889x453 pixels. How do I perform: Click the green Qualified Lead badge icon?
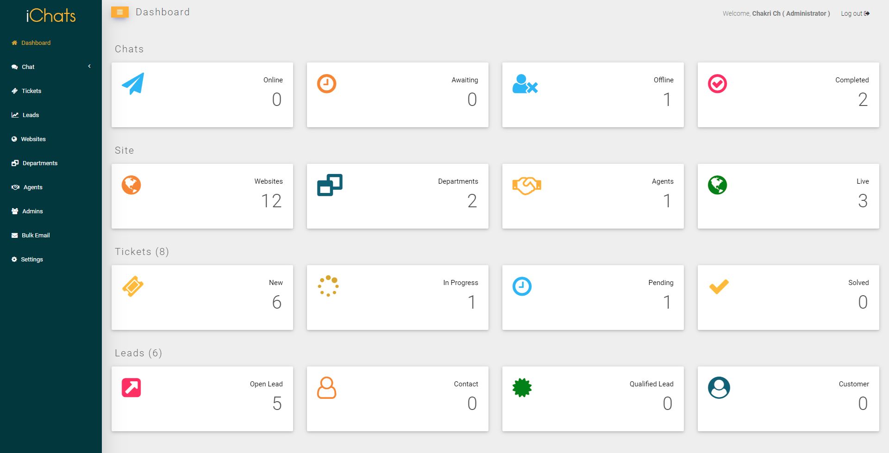click(x=522, y=388)
